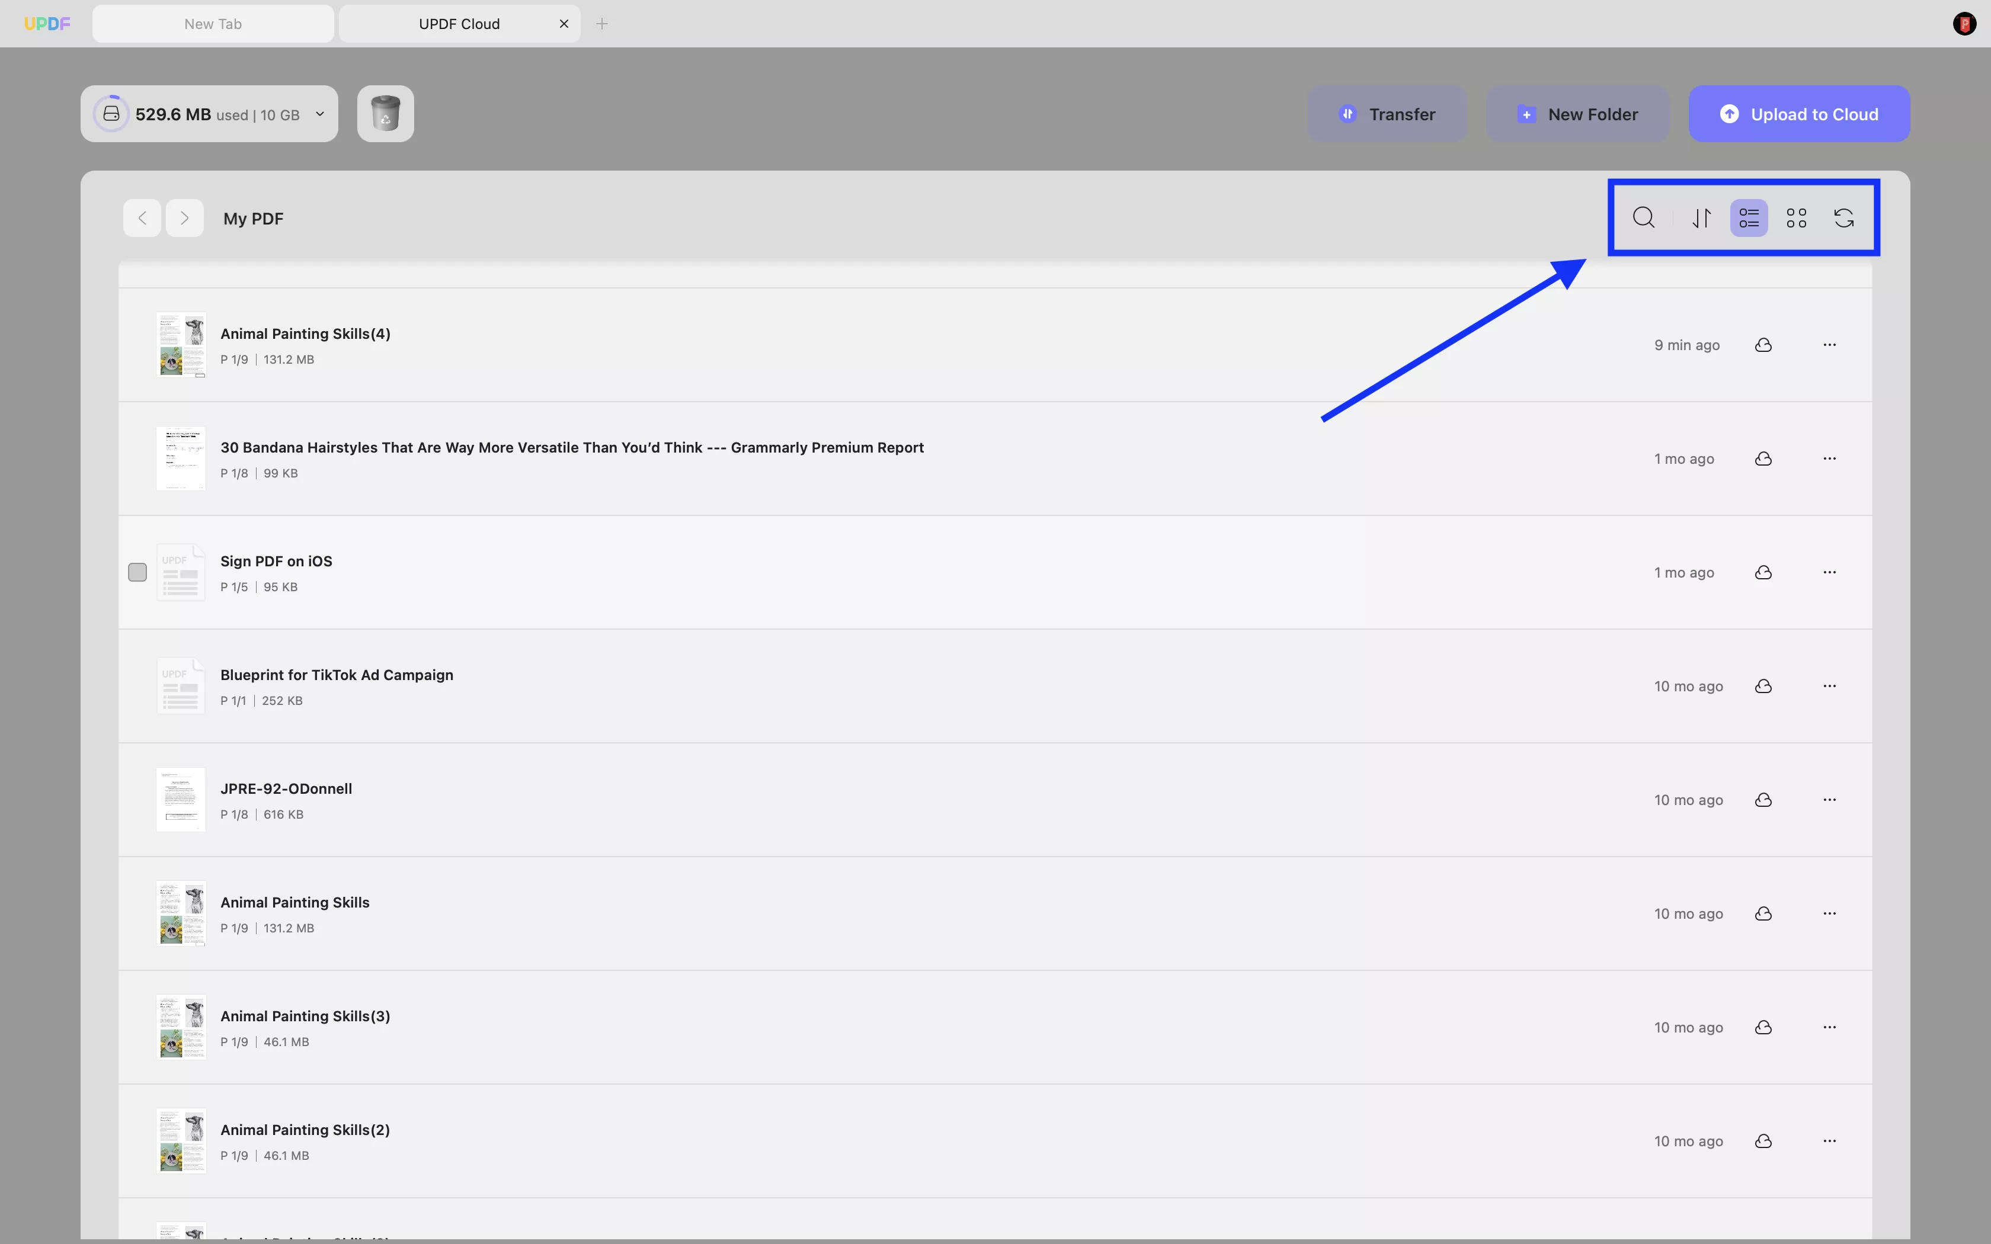Switch to list view layout
Image resolution: width=1991 pixels, height=1244 pixels.
1748,218
